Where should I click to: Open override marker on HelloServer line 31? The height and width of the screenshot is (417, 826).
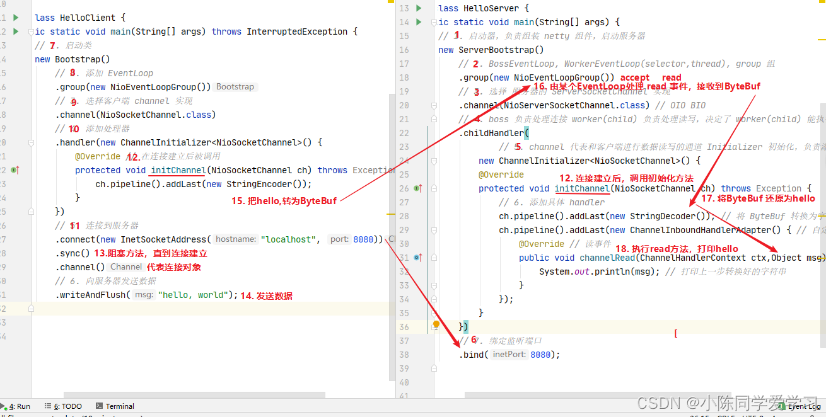(417, 258)
